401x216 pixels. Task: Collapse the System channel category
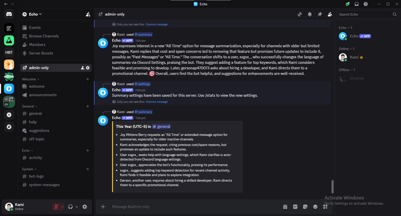[x=29, y=169]
